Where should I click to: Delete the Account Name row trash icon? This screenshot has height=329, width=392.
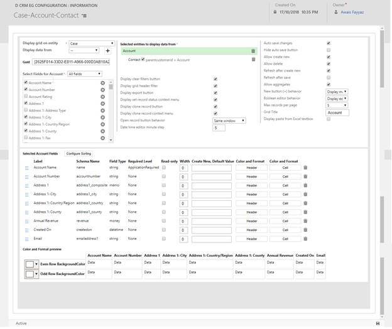(x=305, y=168)
